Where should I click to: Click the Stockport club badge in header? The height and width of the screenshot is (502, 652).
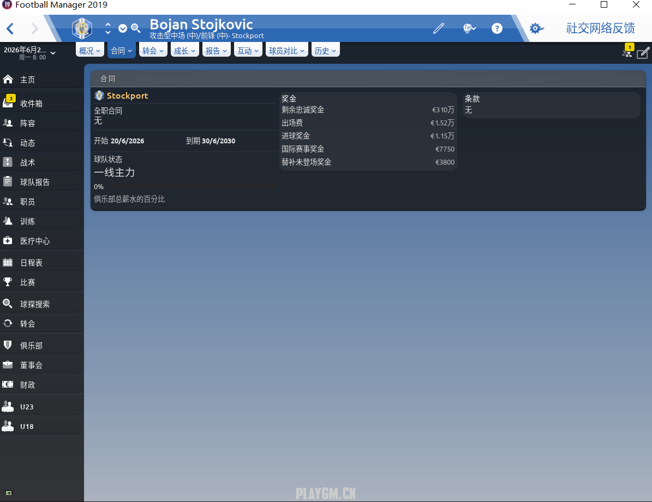click(x=82, y=28)
